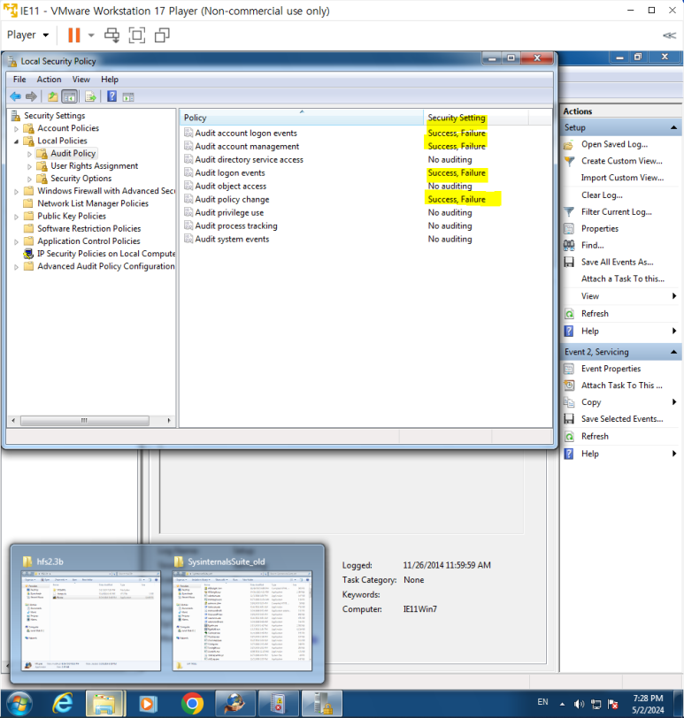Screen dimensions: 684x718
Task: Open Windows Media Player from taskbar
Action: 148,703
